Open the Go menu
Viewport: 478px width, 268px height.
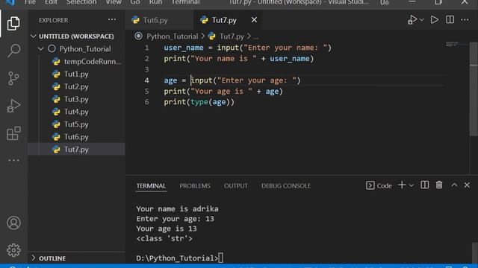[135, 2]
